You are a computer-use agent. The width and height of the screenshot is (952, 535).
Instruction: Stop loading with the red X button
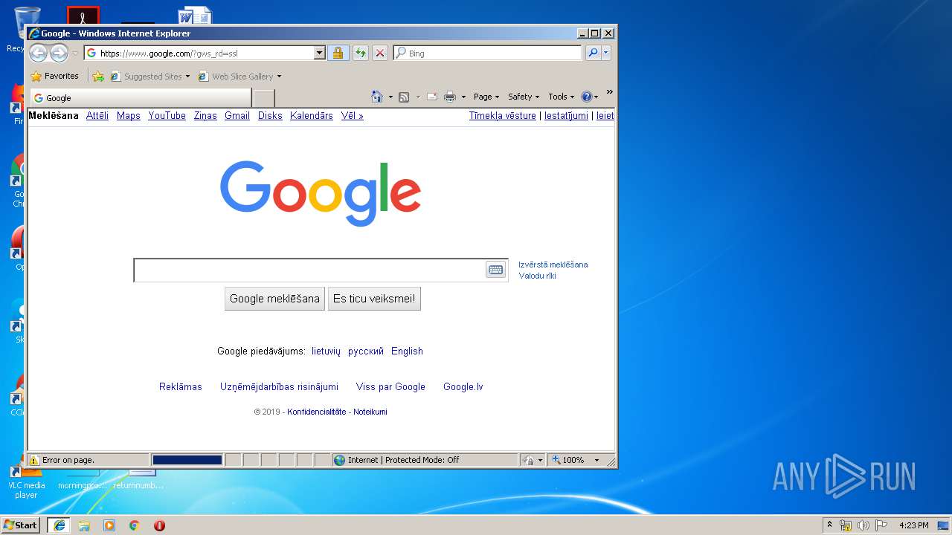click(380, 53)
